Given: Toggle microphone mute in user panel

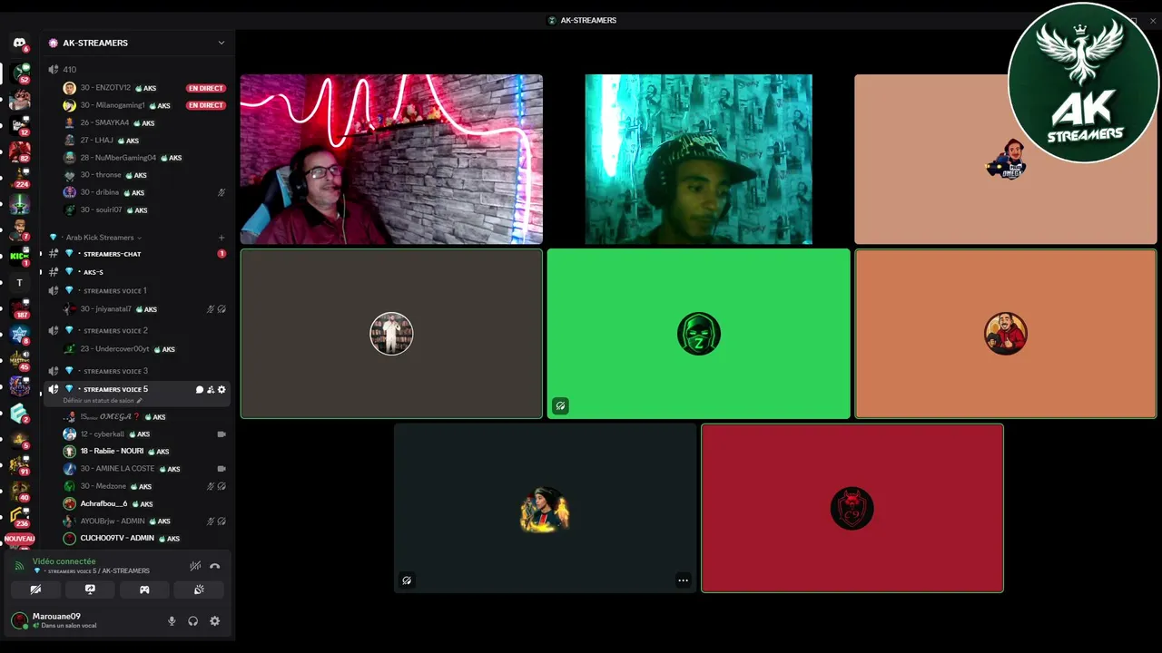Looking at the screenshot, I should point(172,621).
